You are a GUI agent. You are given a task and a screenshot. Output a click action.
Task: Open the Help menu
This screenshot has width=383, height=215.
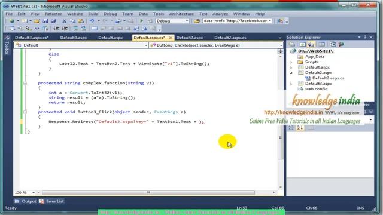click(260, 14)
